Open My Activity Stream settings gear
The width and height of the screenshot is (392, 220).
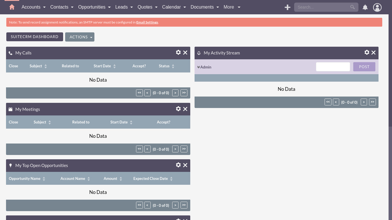pos(367,52)
